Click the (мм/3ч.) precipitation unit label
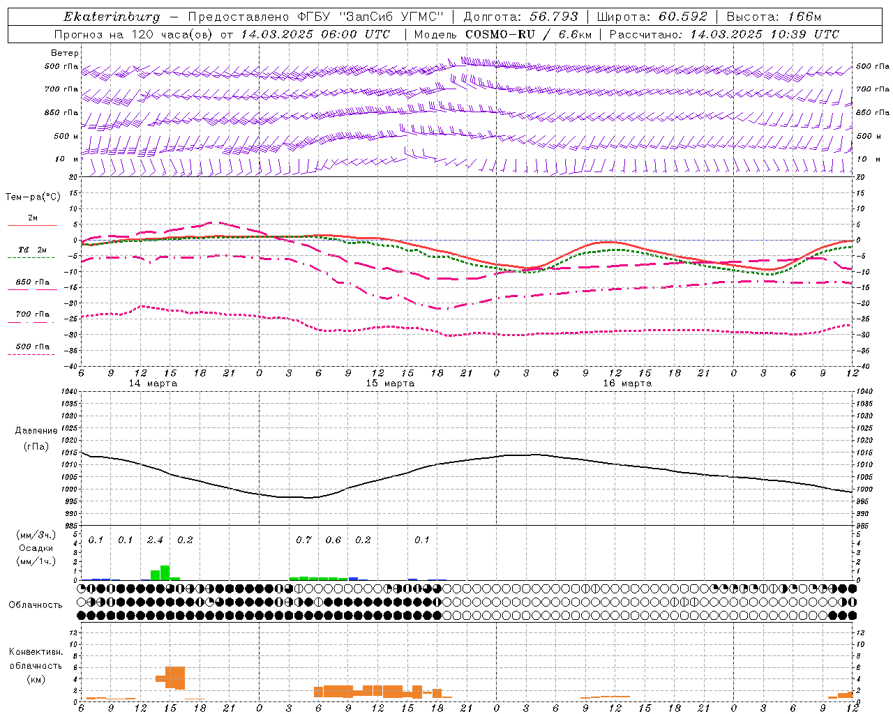Viewport: 893px width, 714px height. coord(36,535)
